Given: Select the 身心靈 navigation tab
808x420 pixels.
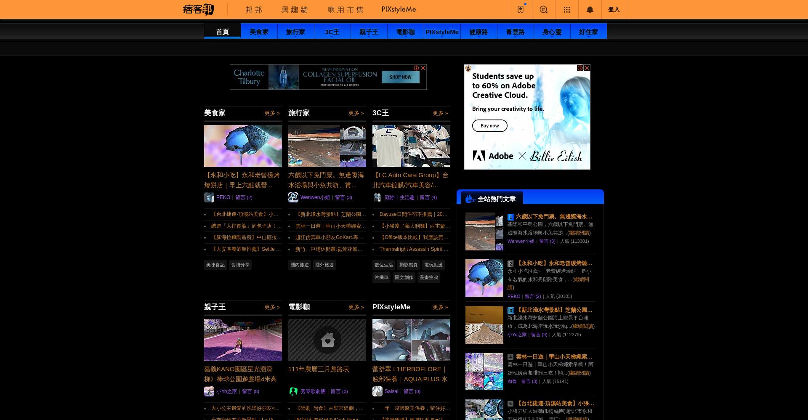Looking at the screenshot, I should tap(552, 32).
